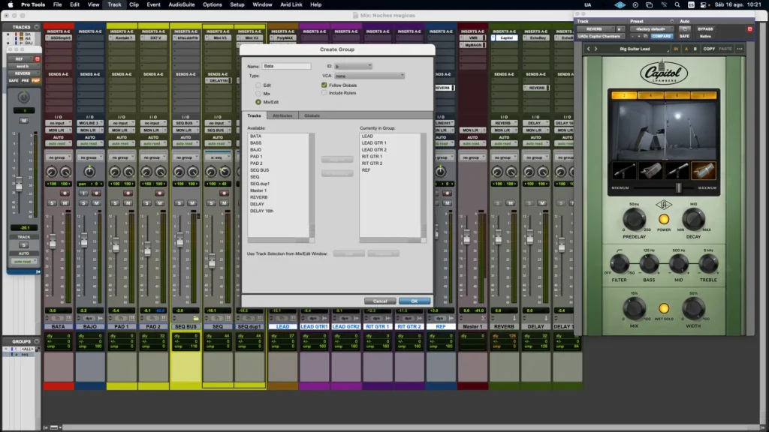The height and width of the screenshot is (432, 769).
Task: Open the factory default preset dropdown
Action: tap(650, 29)
